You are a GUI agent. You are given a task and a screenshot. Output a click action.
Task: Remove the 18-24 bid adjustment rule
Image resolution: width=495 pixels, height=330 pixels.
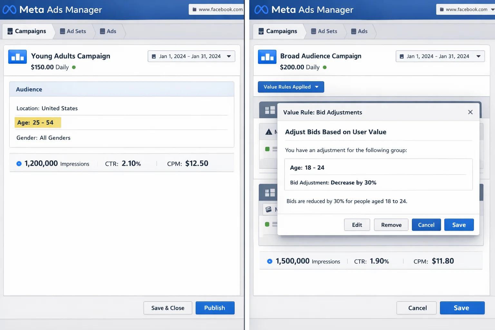391,225
